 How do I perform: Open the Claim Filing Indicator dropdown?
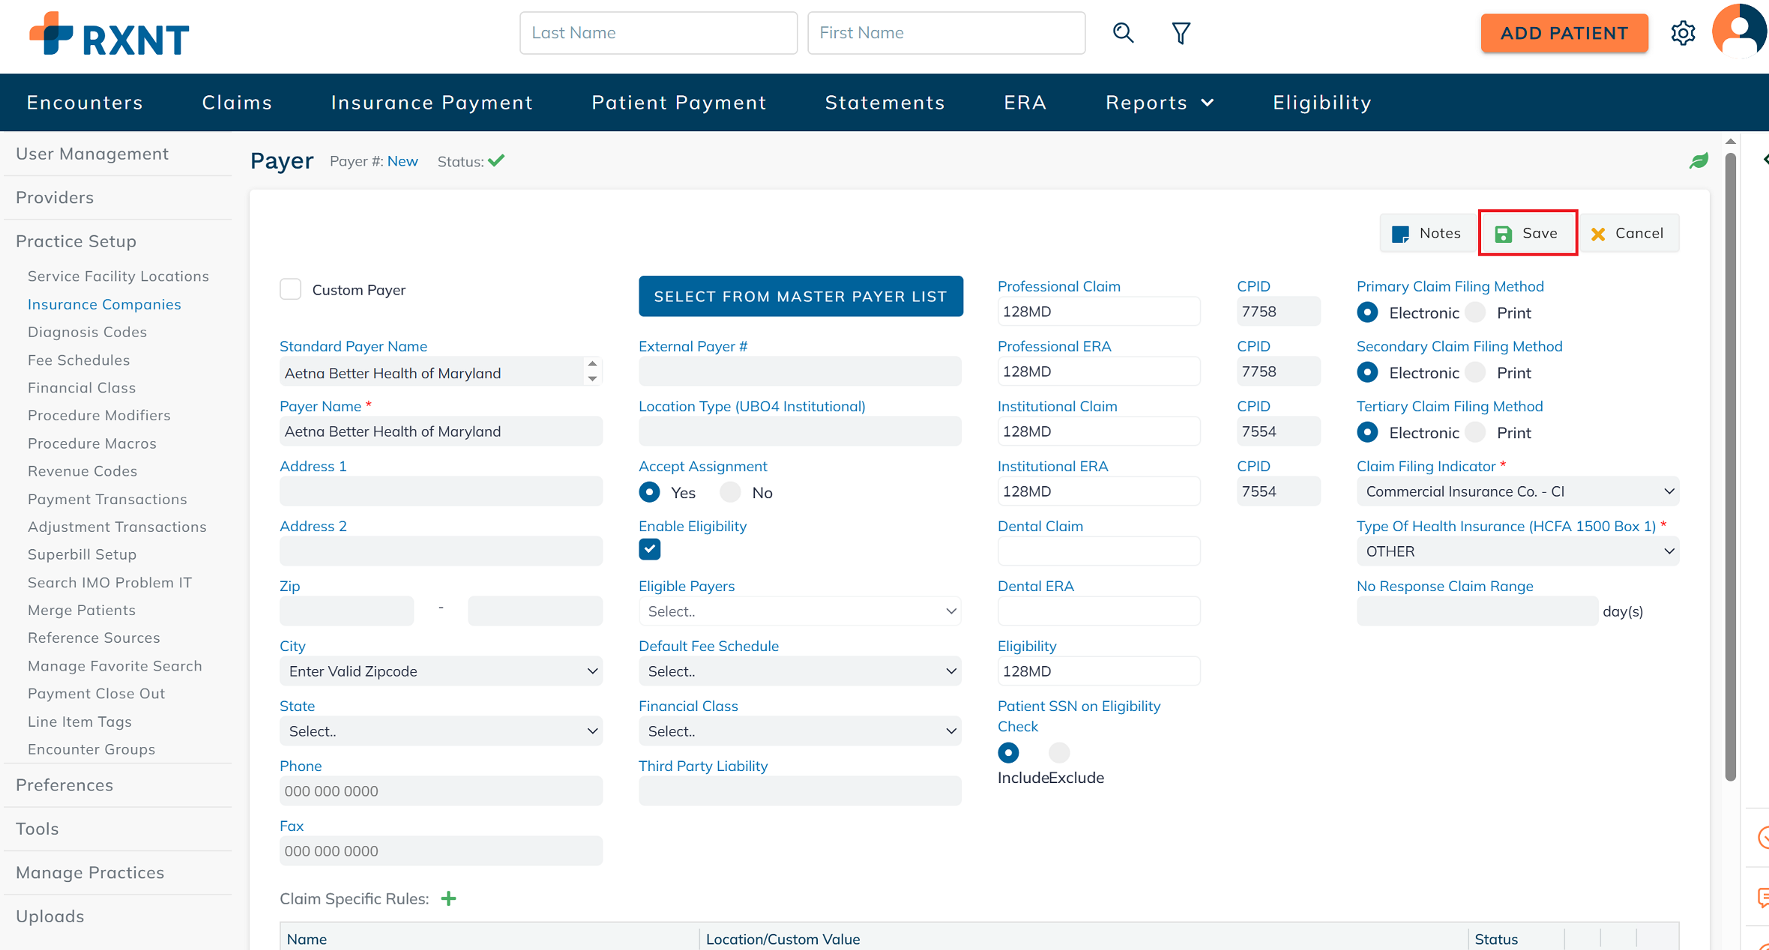[1517, 491]
